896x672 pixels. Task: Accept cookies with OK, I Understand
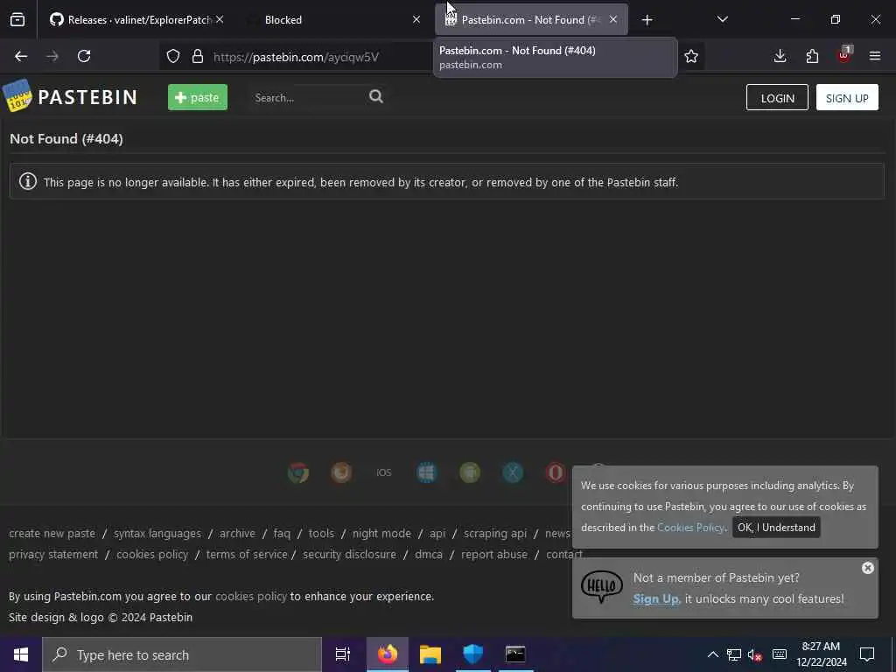click(x=776, y=528)
